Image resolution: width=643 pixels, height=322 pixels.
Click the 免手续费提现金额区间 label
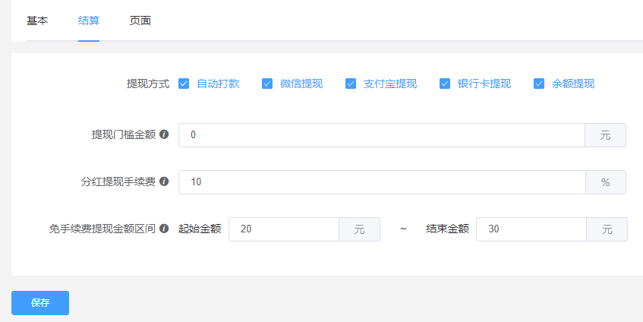click(x=102, y=229)
